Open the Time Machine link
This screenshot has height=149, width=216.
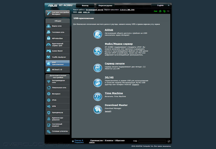pos(114,93)
